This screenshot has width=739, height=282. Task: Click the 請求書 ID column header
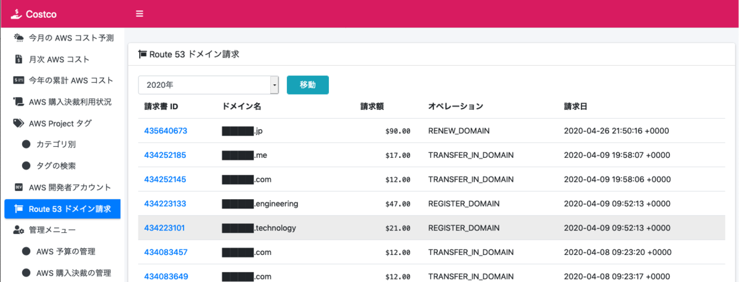coord(161,106)
